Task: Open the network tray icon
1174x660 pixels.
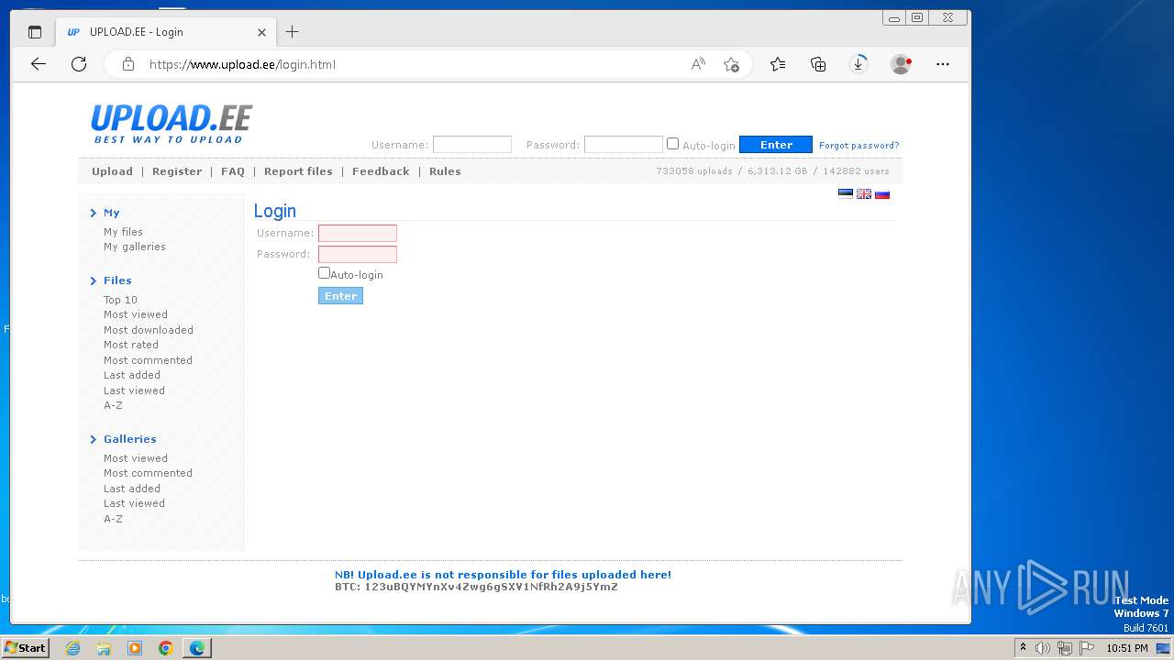Action: click(x=1065, y=648)
